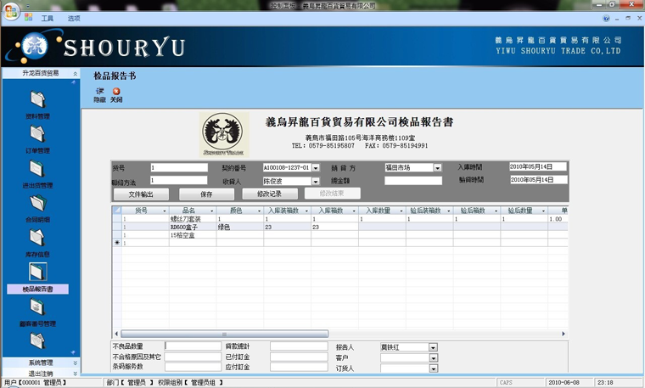Viewport: 645px width, 388px height.
Task: Click the last sidebar icon below 顧客番号管理
Action: pos(38,340)
